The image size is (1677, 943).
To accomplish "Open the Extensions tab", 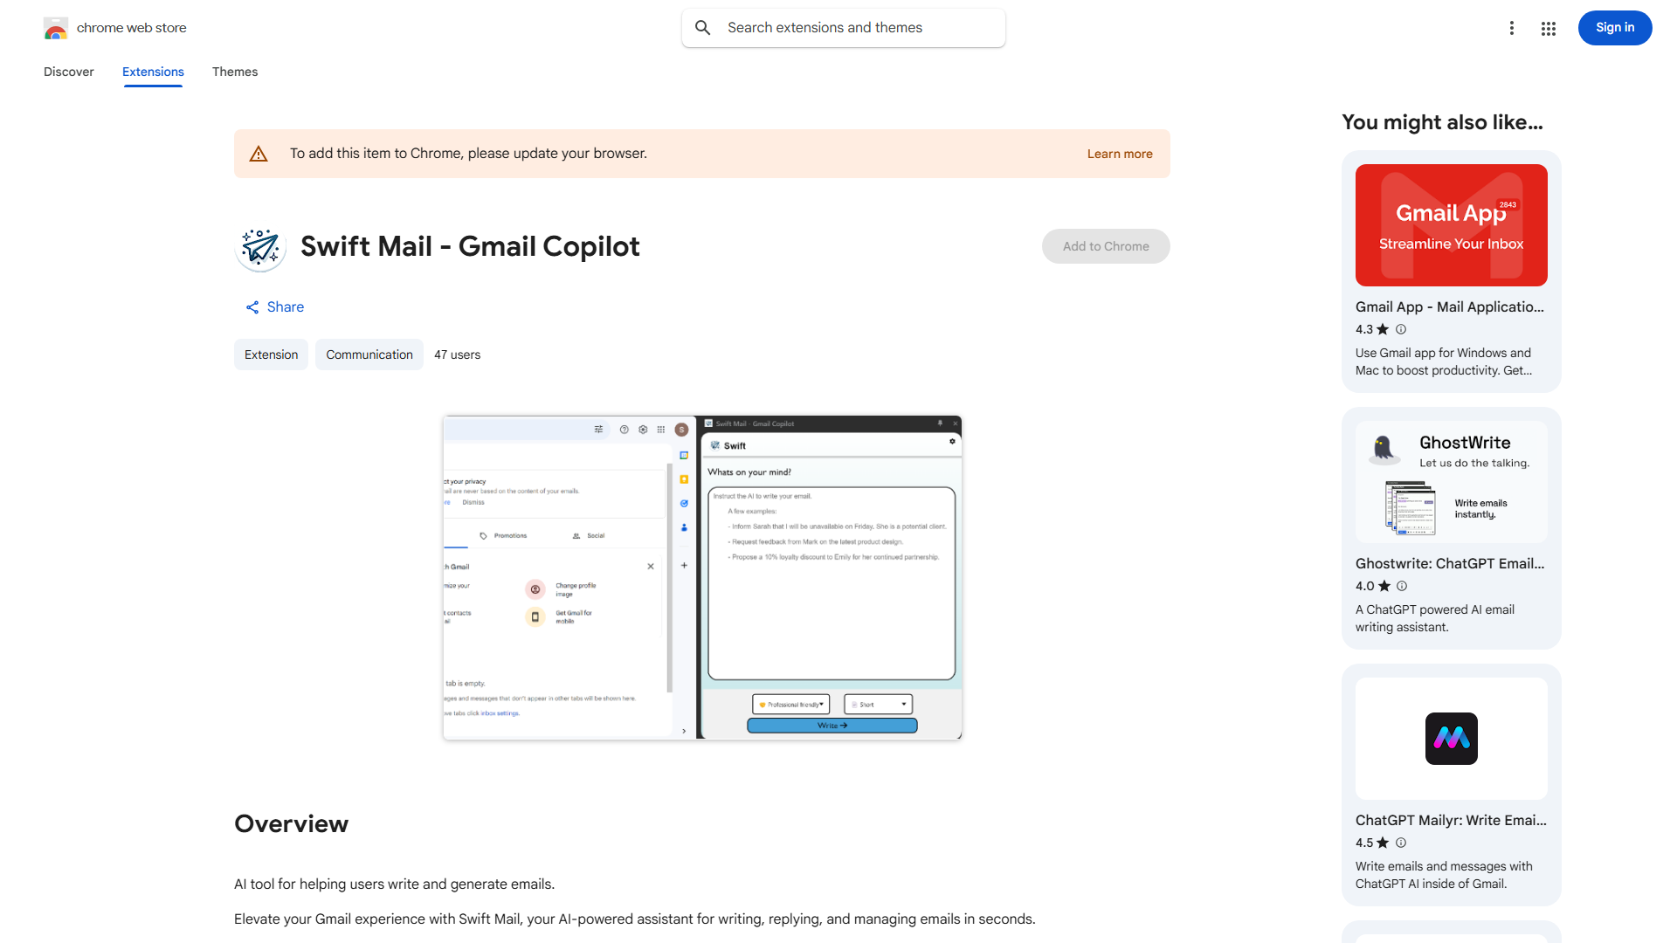I will coord(153,72).
